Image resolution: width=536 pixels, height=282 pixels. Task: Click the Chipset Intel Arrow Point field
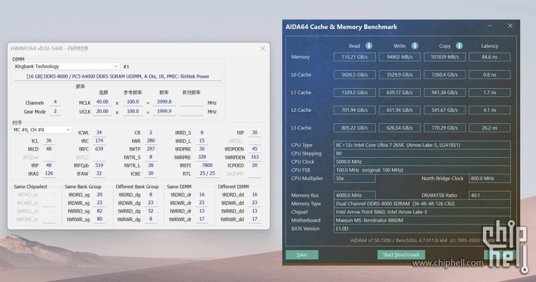(x=422, y=212)
